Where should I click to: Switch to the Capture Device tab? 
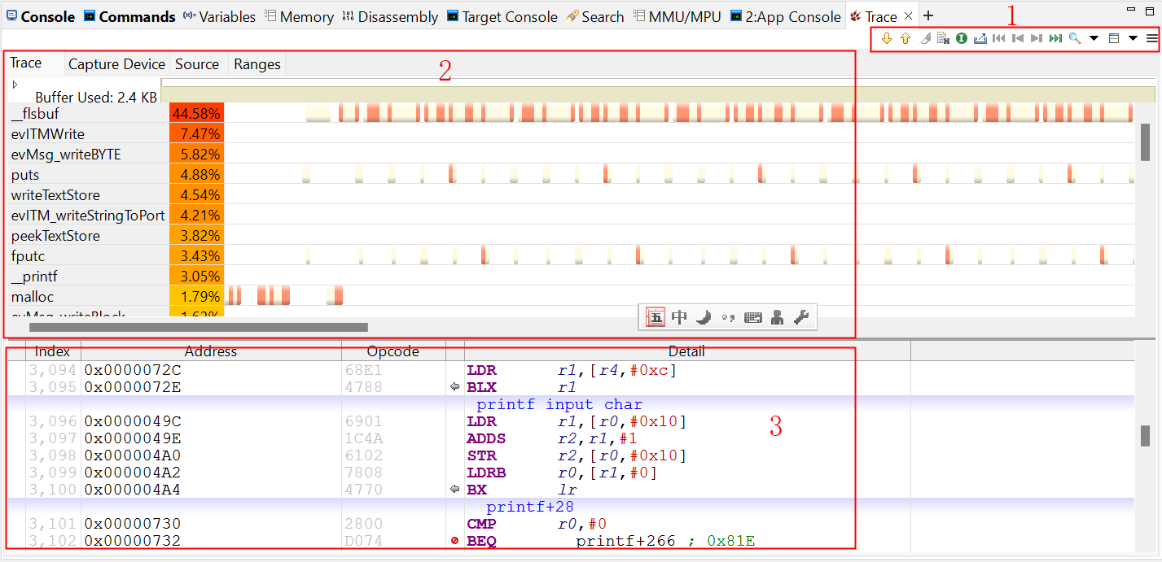(116, 64)
